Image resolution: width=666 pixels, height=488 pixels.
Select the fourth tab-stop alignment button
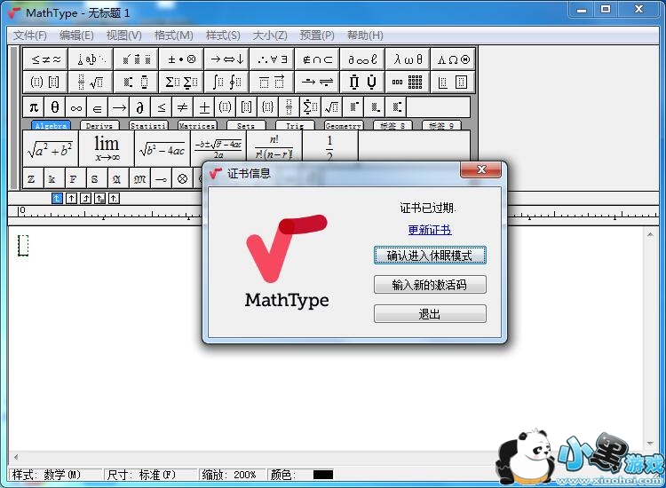(x=99, y=198)
